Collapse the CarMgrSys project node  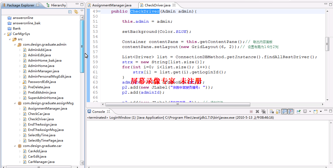[x=5, y=34]
